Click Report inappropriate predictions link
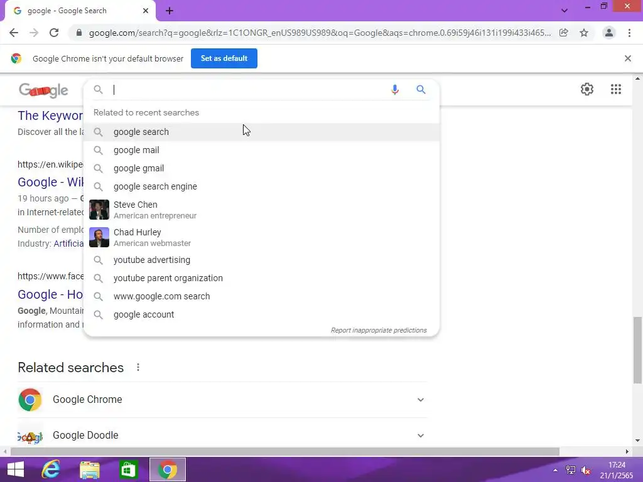 379,330
